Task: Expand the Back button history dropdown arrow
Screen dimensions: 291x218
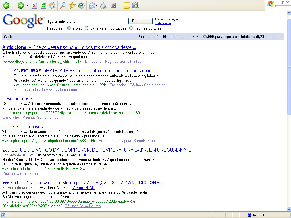Action: coord(13,5)
